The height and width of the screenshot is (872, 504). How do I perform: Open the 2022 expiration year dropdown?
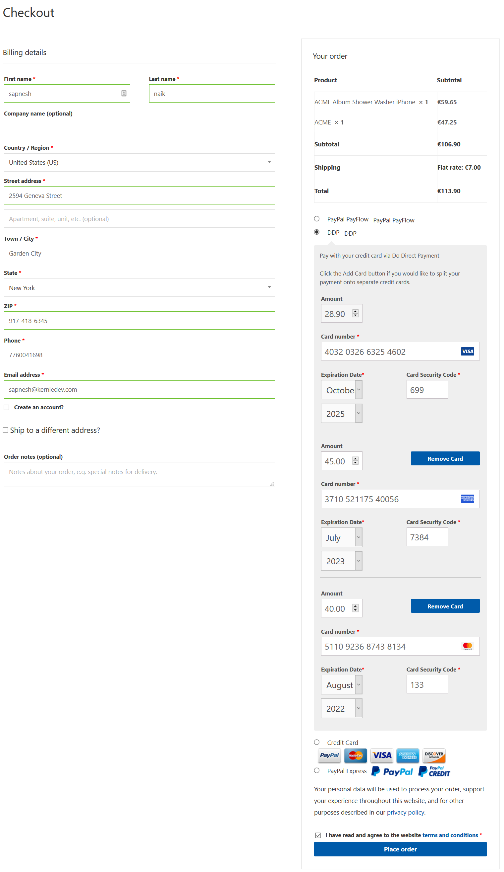[x=342, y=709]
